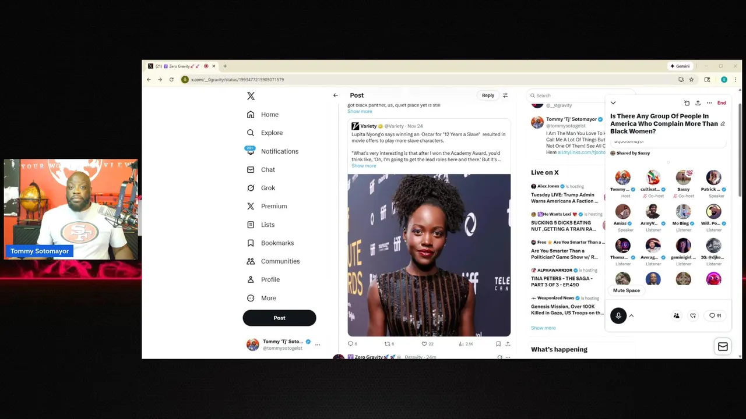Viewport: 746px width, 419px height.
Task: Open the Lupita Nyong'o photo
Action: point(429,255)
